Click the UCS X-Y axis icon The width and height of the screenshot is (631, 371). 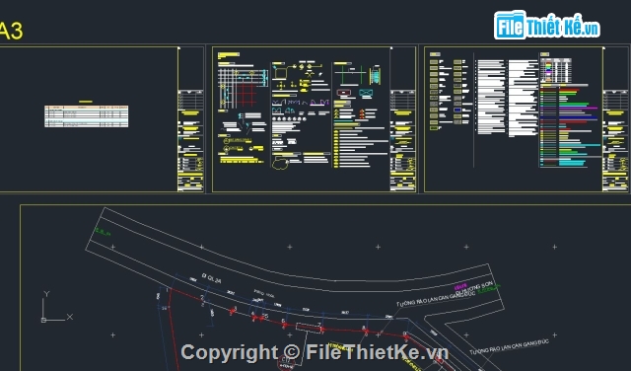(57, 307)
